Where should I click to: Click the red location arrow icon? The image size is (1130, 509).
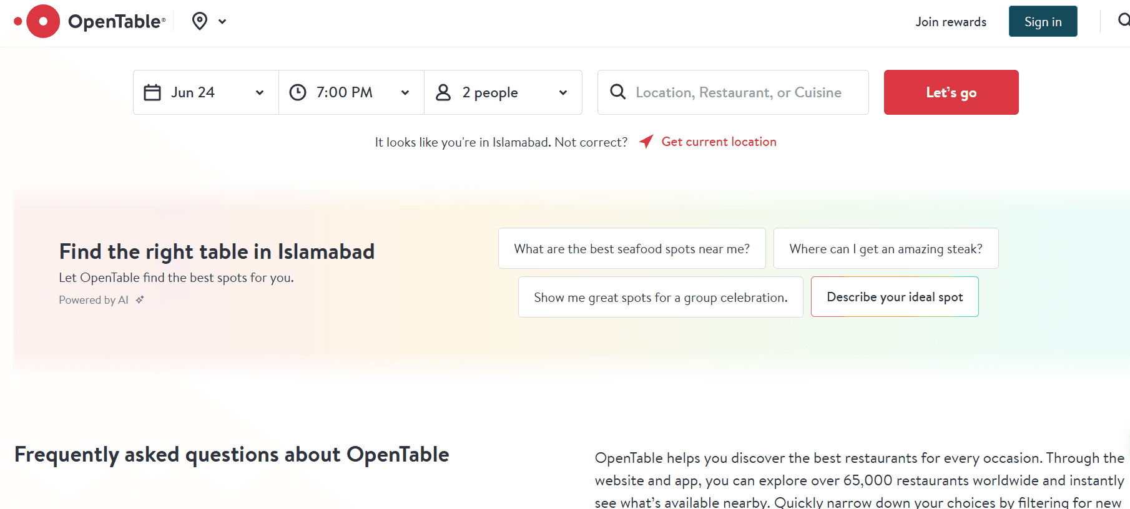646,142
